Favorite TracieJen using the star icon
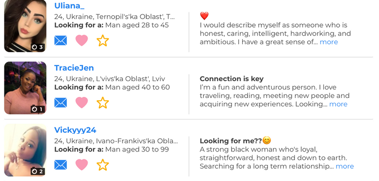 tap(103, 102)
